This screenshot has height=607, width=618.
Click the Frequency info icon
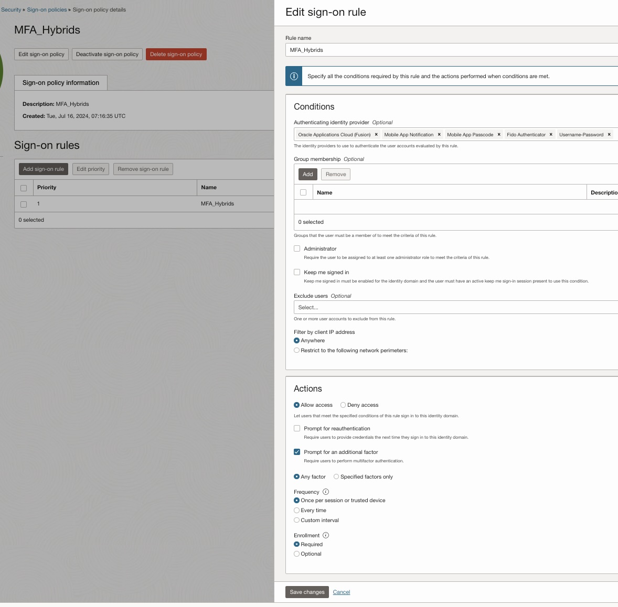[x=326, y=492]
